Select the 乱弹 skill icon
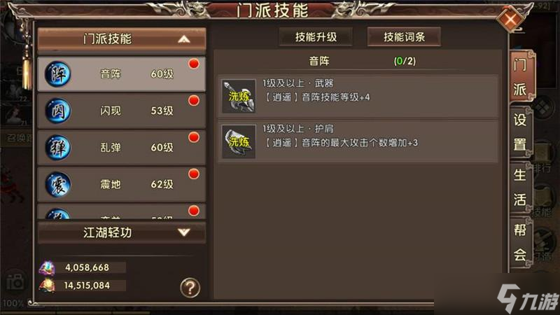Screen dimensions: 560x315 [x=58, y=148]
